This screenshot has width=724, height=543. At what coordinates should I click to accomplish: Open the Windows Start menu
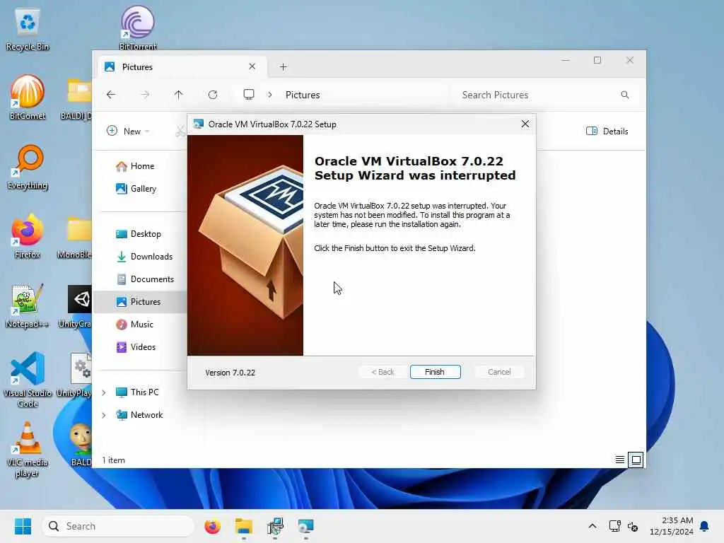click(x=23, y=526)
